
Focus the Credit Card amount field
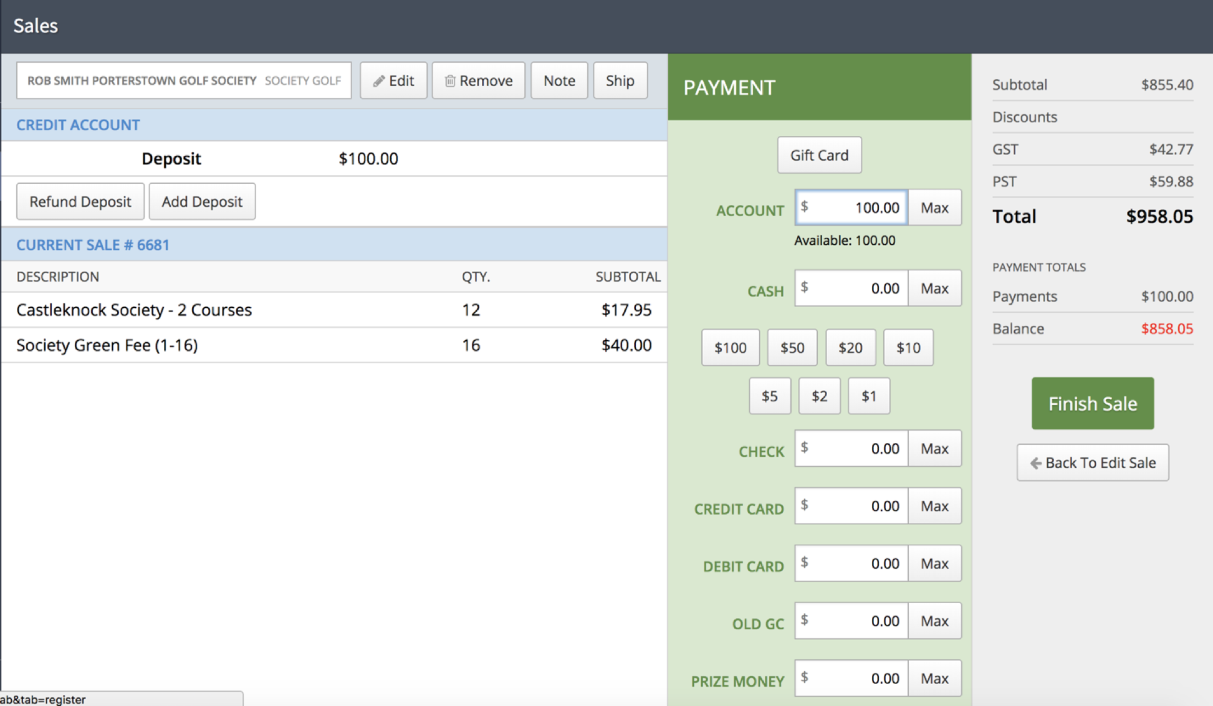[x=851, y=506]
